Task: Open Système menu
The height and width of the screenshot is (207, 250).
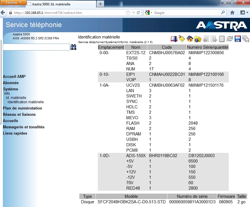Action: point(11,89)
